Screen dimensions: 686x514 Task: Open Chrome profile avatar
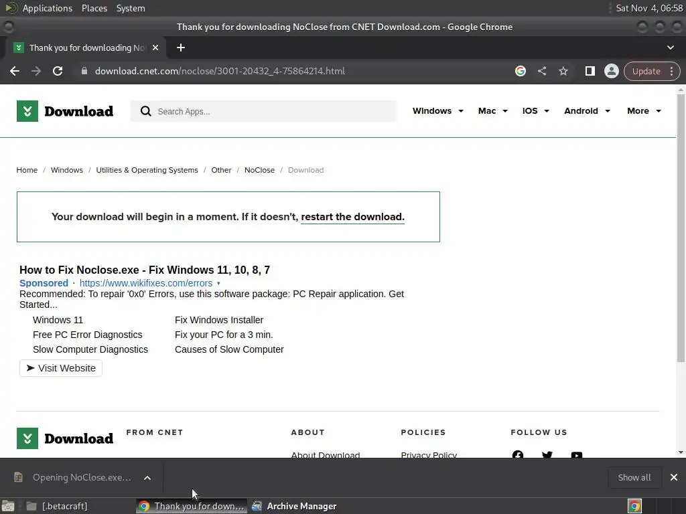tap(611, 71)
